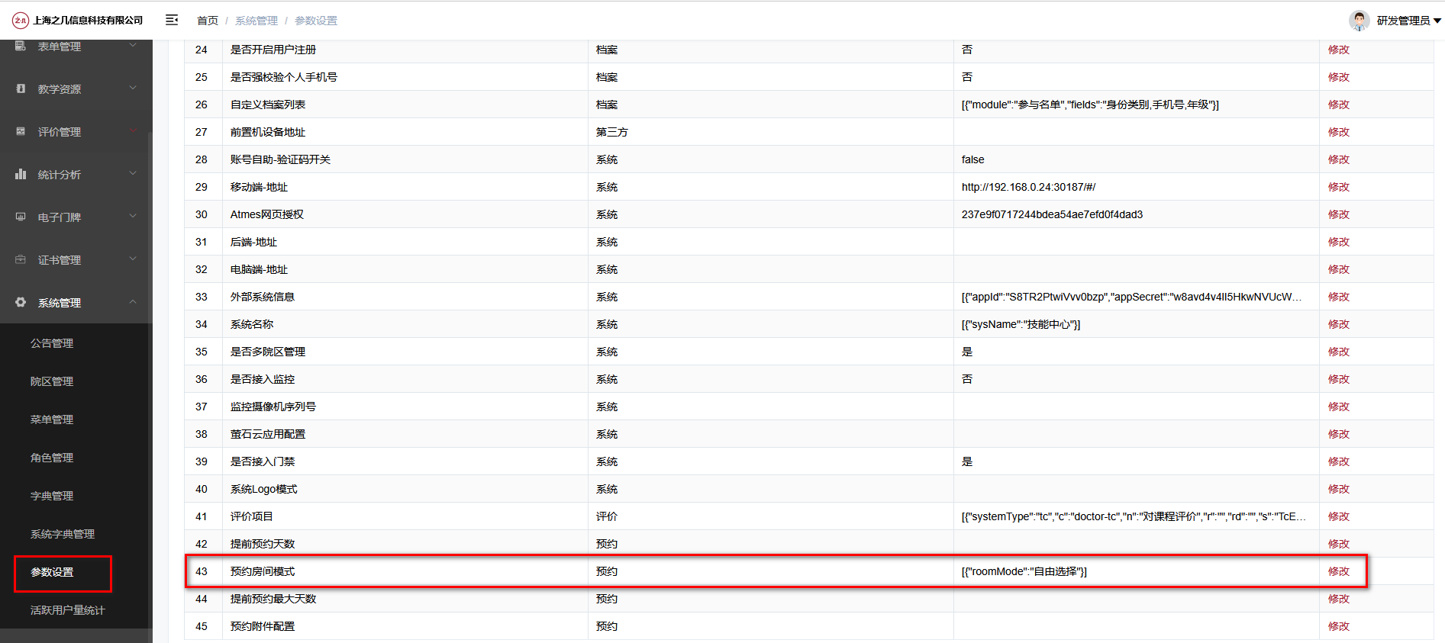
Task: Click 修改 for 提前预约天数
Action: pyautogui.click(x=1339, y=544)
